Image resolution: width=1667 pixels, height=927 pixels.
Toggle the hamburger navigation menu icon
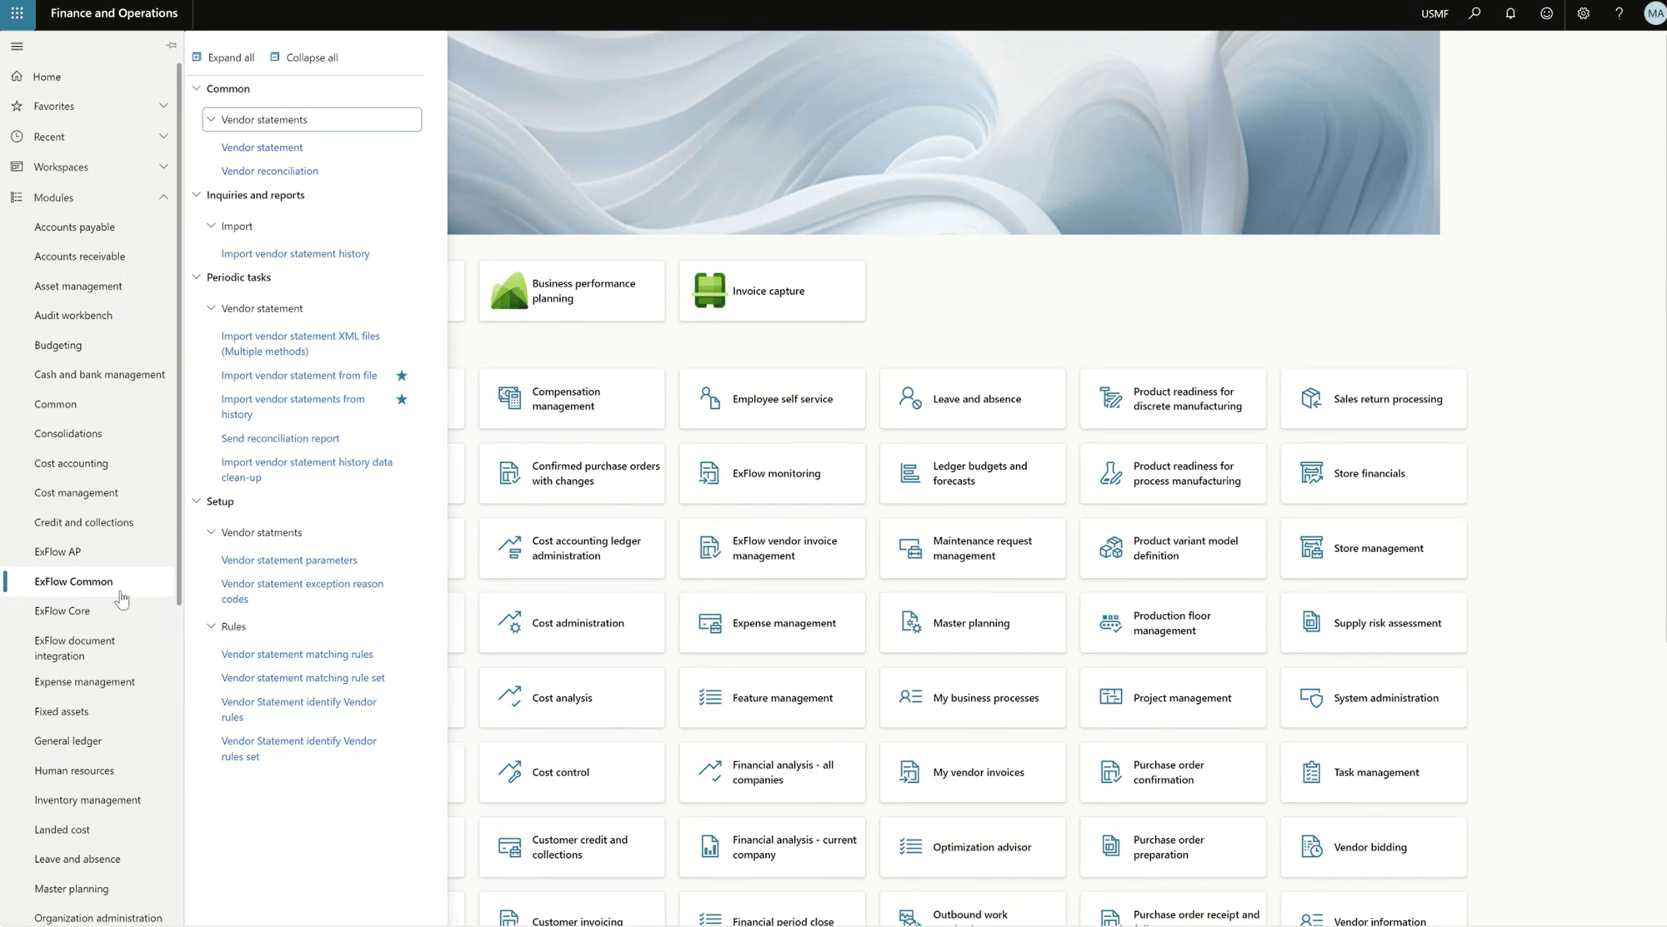(17, 47)
